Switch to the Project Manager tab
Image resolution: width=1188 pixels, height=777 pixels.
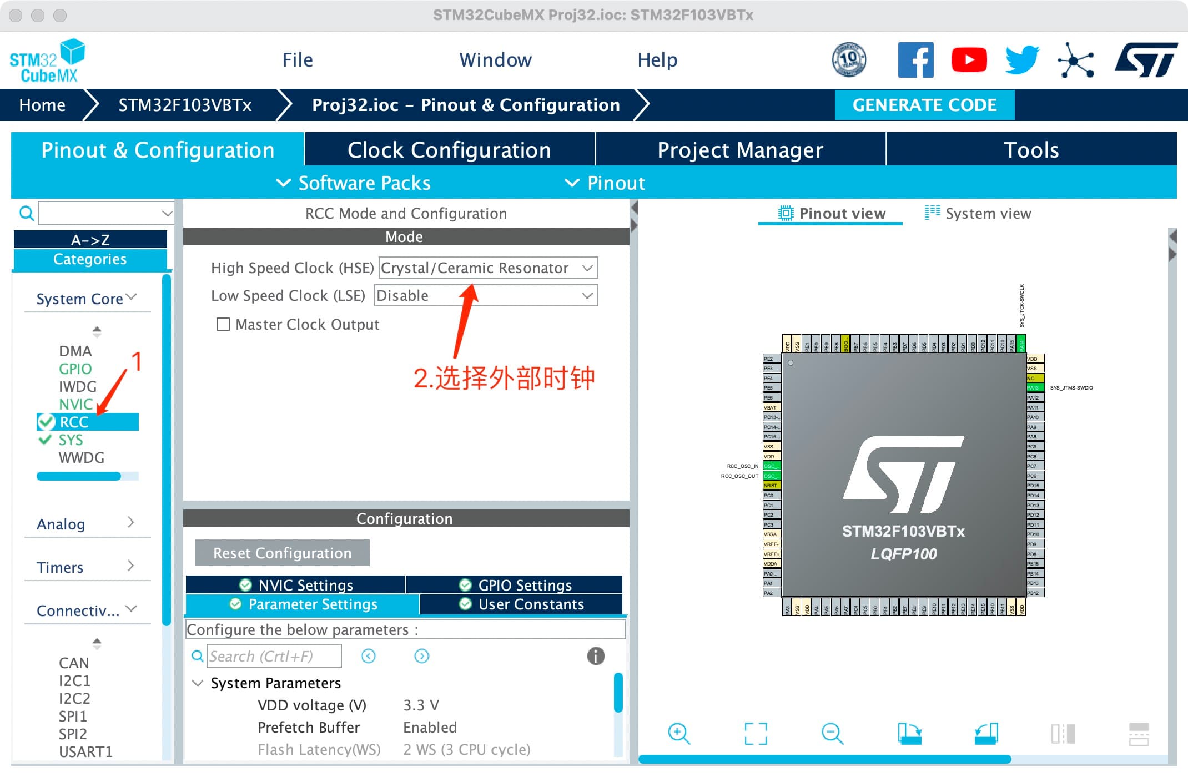point(740,150)
